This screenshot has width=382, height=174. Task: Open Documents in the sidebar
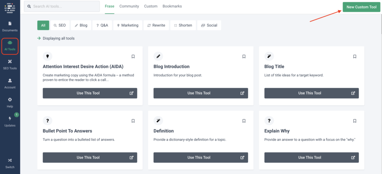click(10, 26)
